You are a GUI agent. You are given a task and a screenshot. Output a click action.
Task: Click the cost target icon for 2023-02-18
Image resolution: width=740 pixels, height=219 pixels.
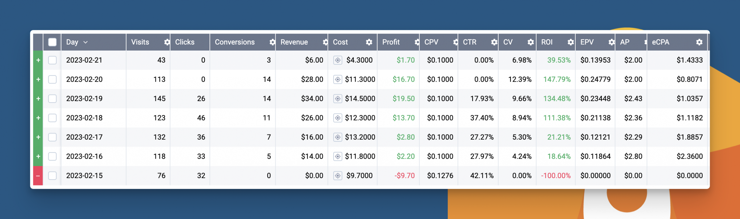(338, 118)
